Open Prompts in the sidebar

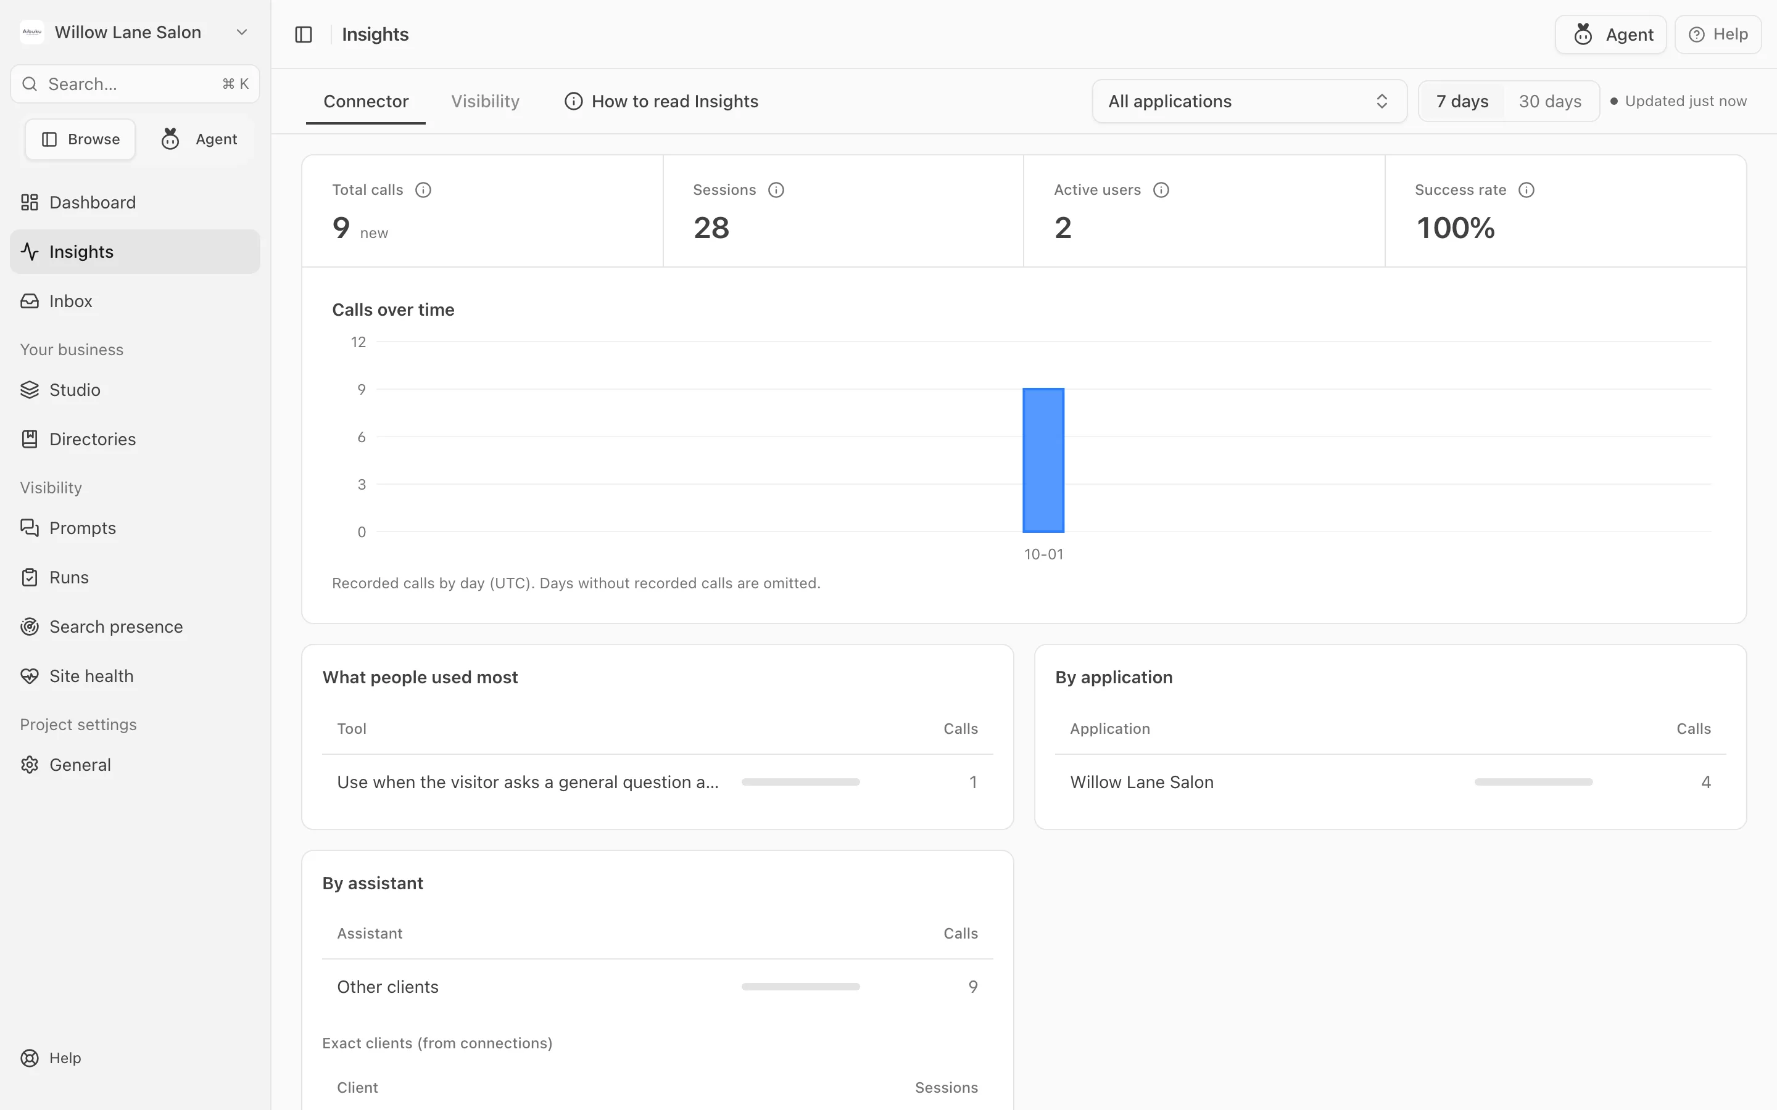[x=135, y=528]
